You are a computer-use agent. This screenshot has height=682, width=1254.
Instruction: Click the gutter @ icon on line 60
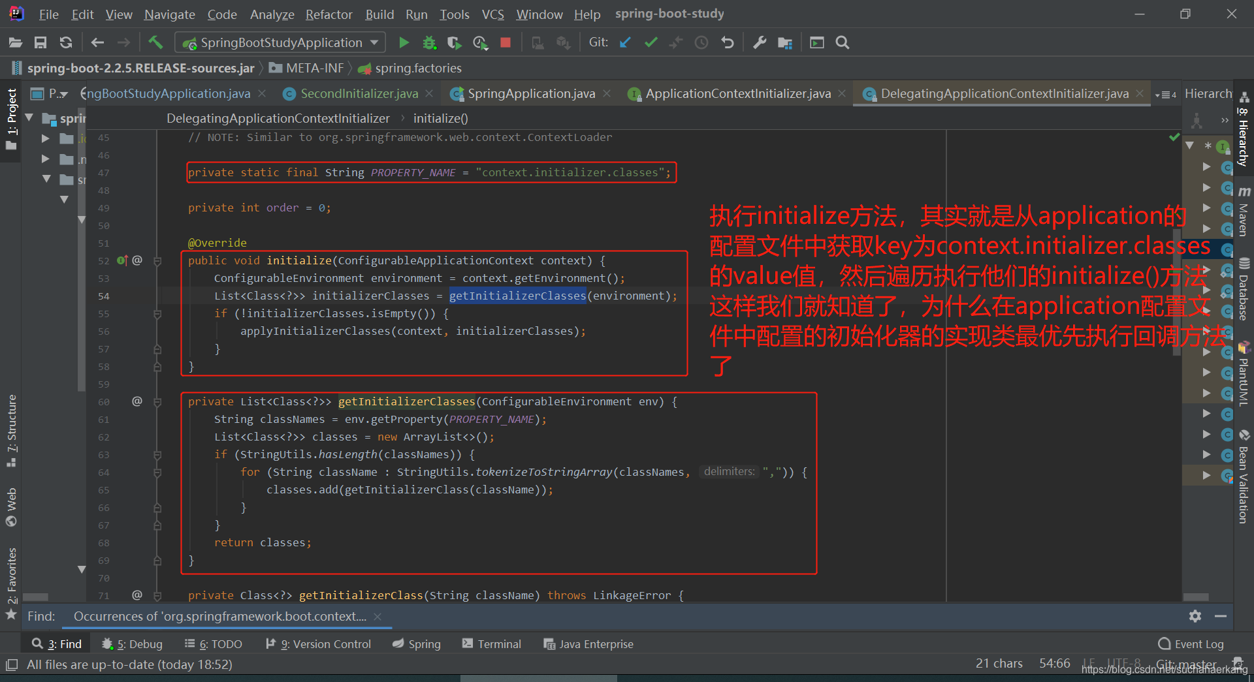[x=137, y=401]
